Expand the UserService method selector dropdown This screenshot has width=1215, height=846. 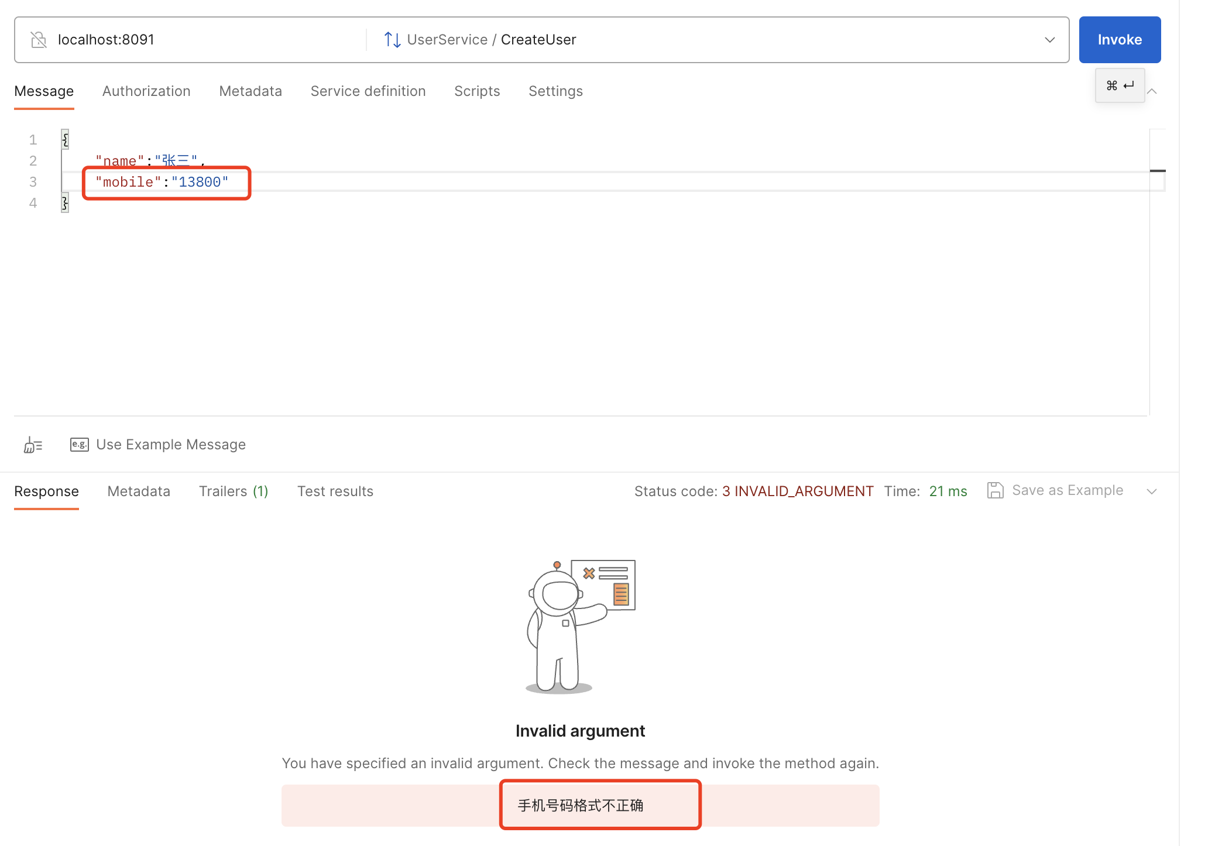(x=1049, y=40)
